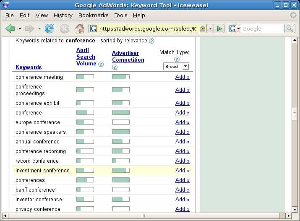The height and width of the screenshot is (221, 300).
Task: Reload the page with the Refresh icon
Action: click(x=50, y=29)
